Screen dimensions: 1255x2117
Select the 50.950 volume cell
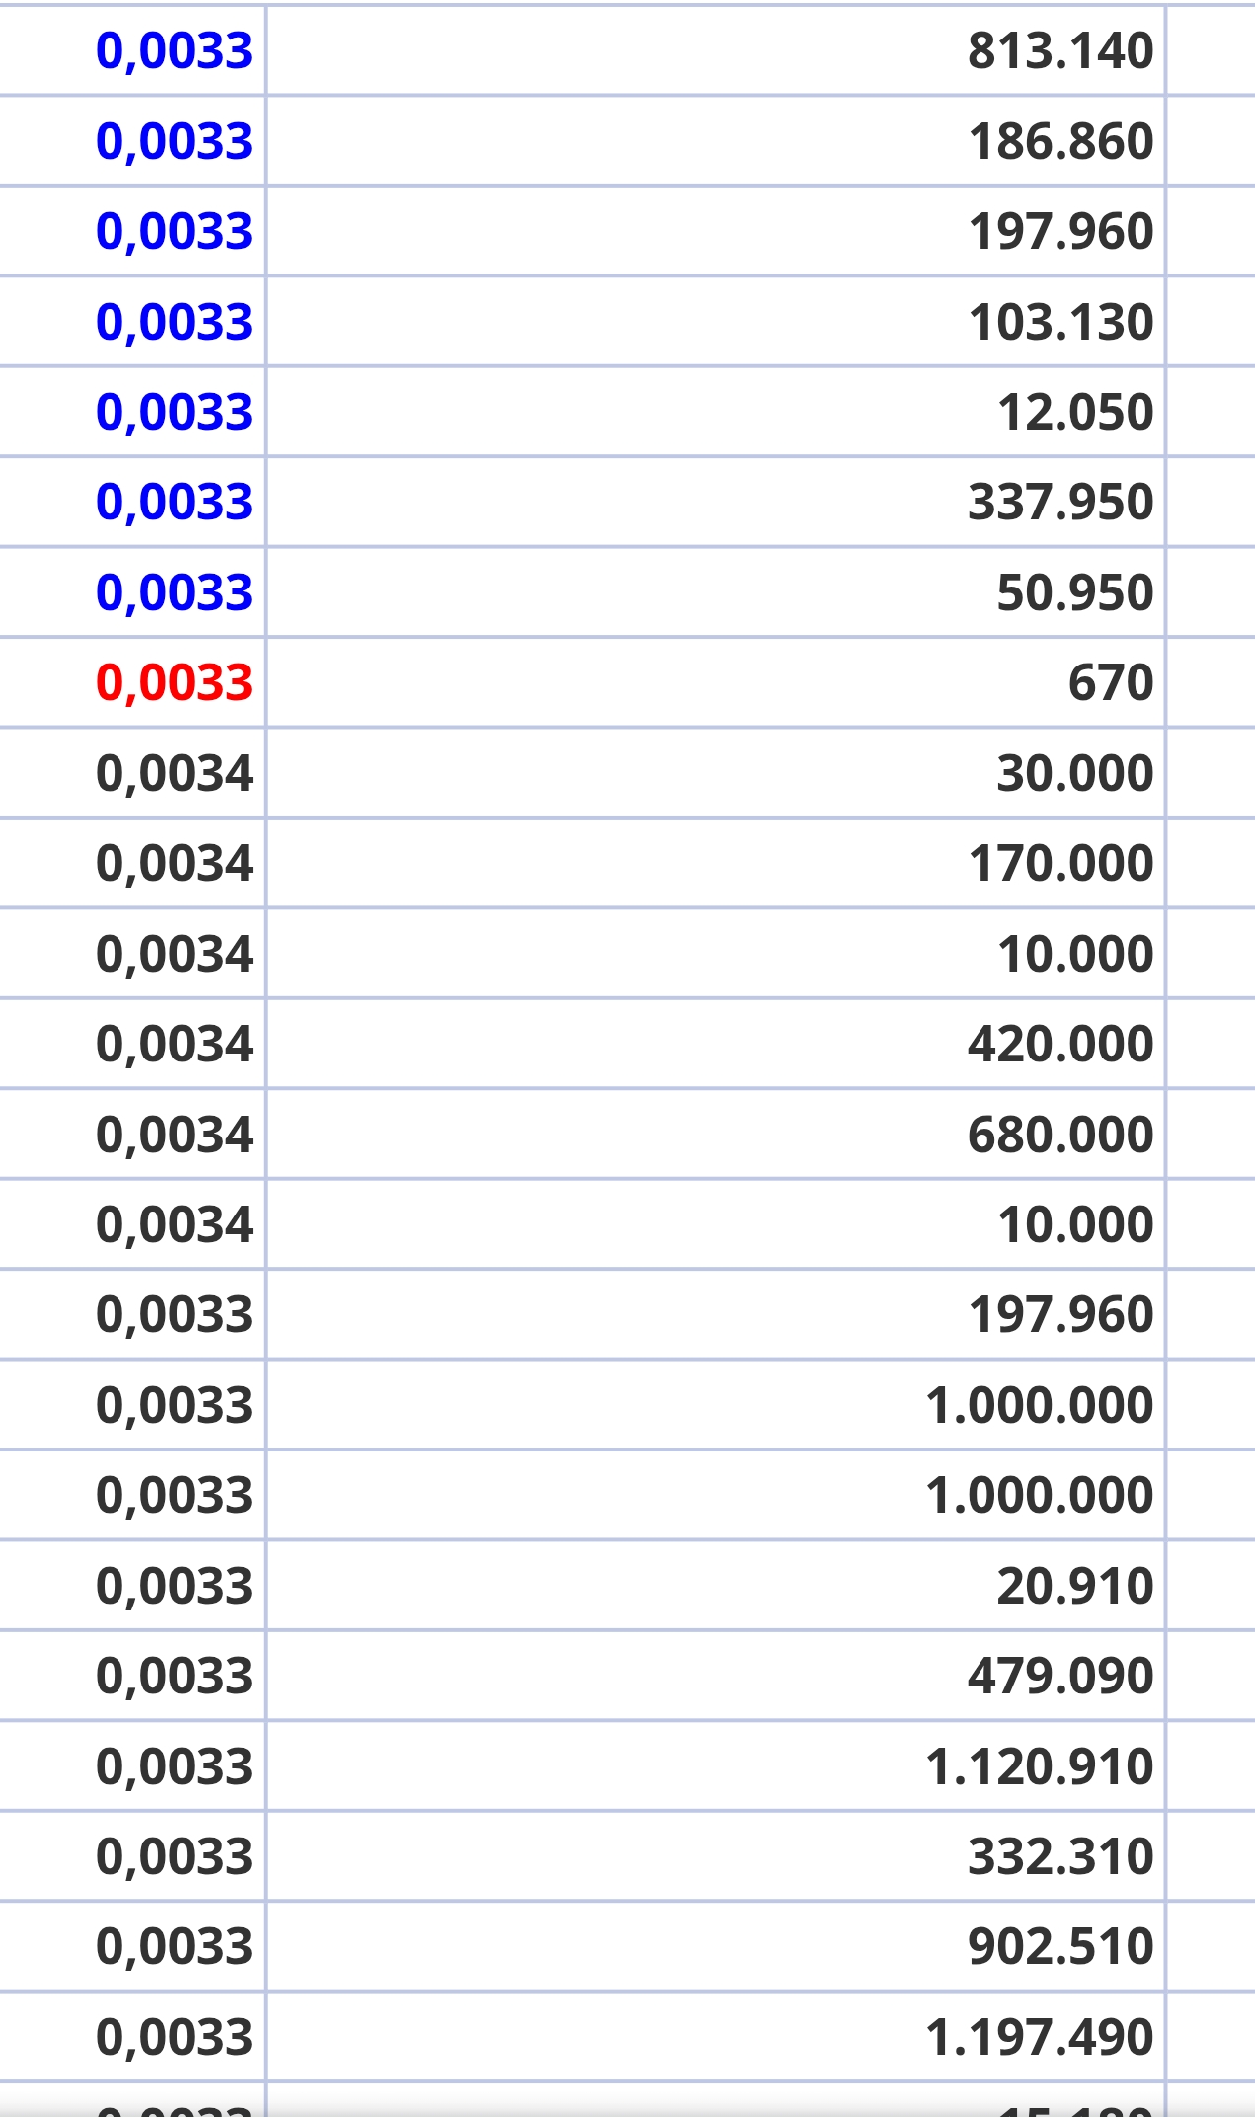716,592
